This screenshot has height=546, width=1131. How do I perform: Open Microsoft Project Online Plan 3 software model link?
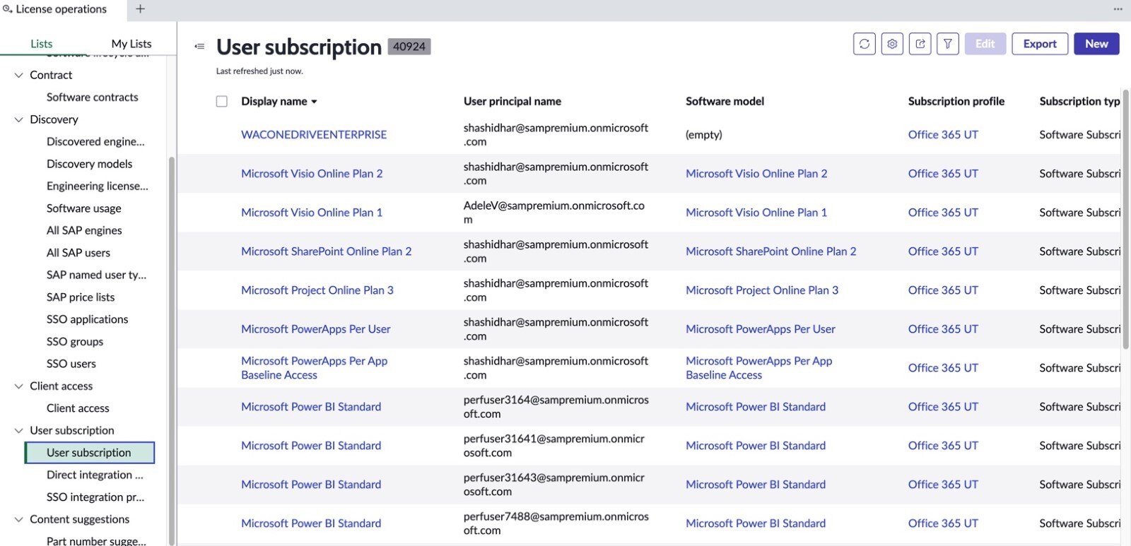tap(762, 290)
